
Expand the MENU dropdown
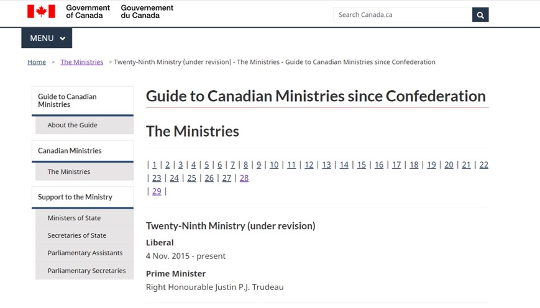pyautogui.click(x=47, y=38)
